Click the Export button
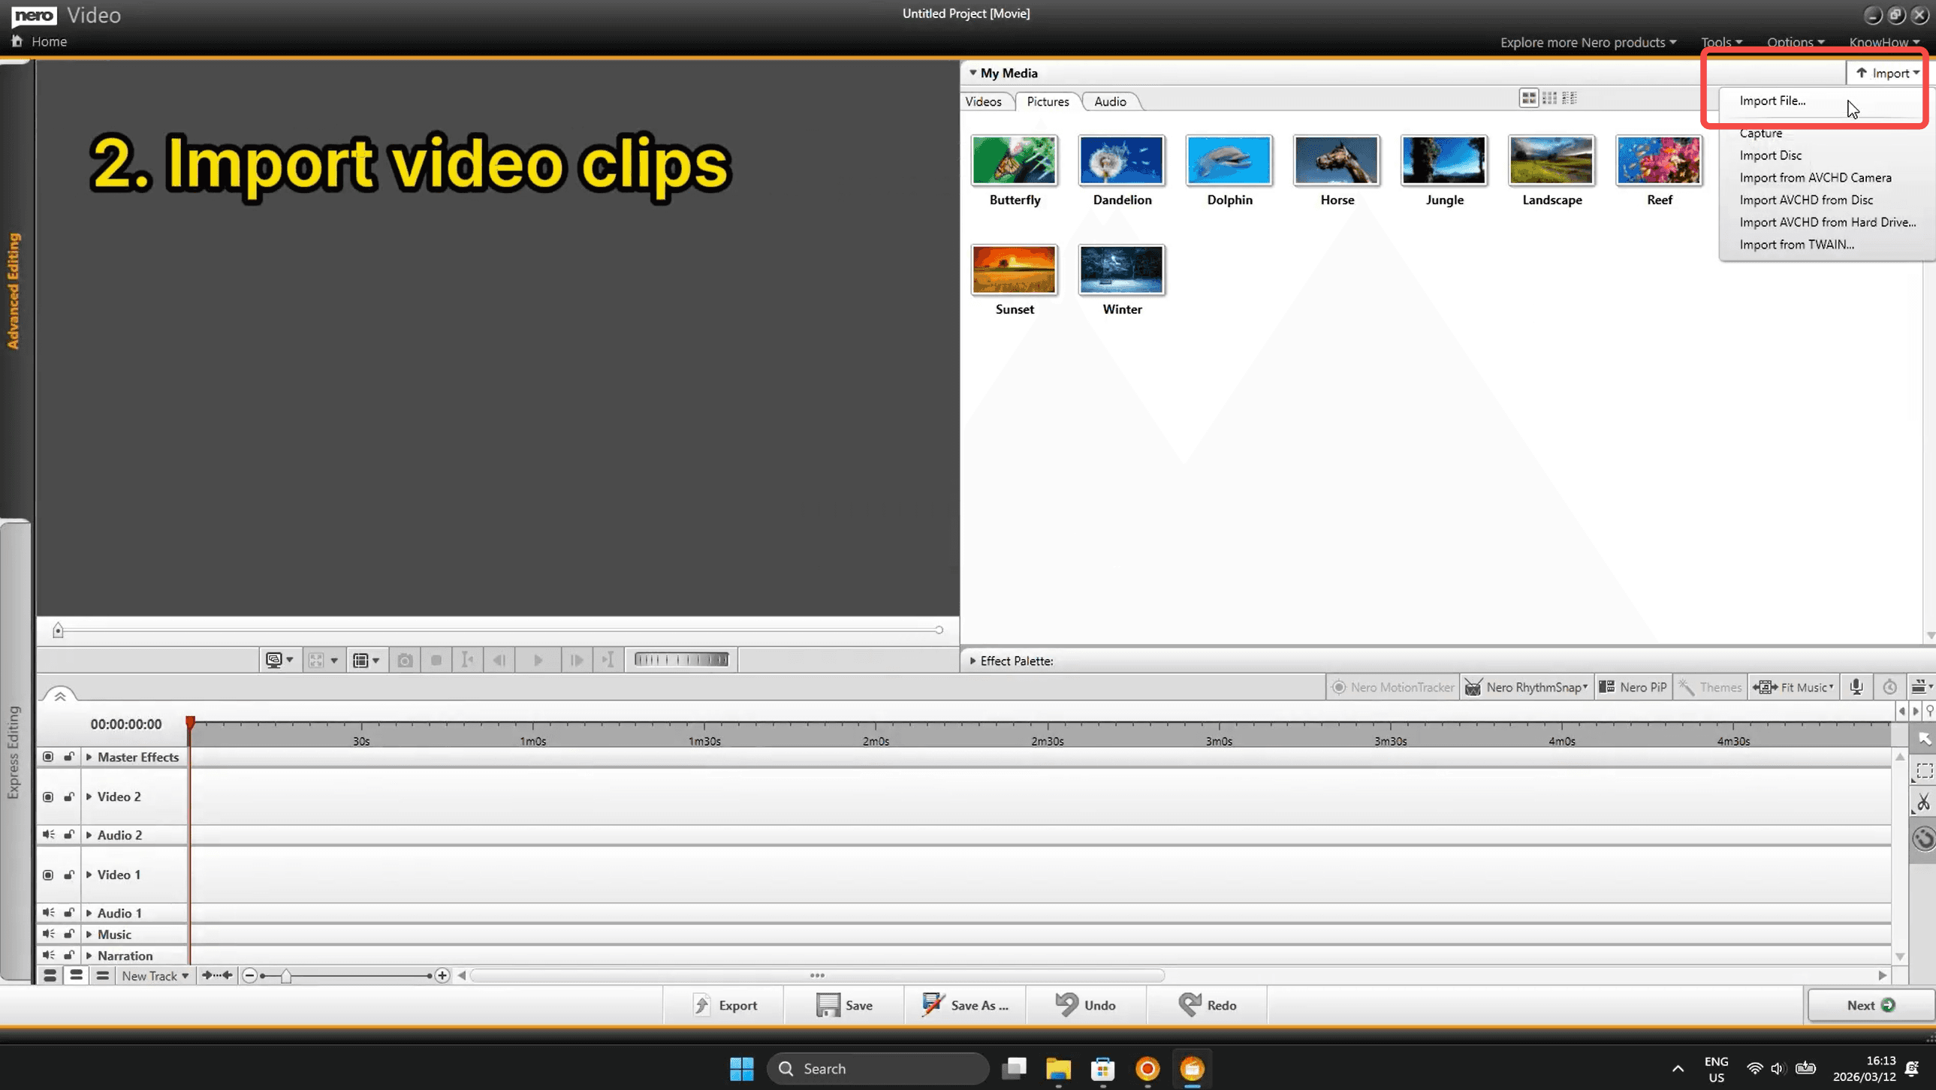 pyautogui.click(x=725, y=1005)
